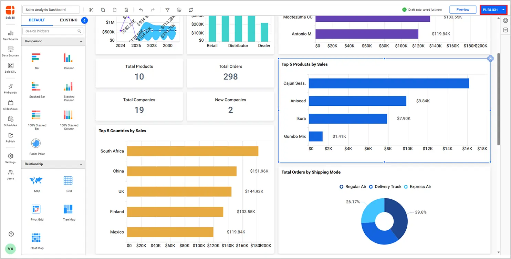
Task: Select the 100% Stacked Bar widget
Action: [37, 120]
